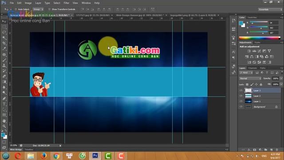
Task: Switch to the Channels tab
Action: (x=252, y=68)
